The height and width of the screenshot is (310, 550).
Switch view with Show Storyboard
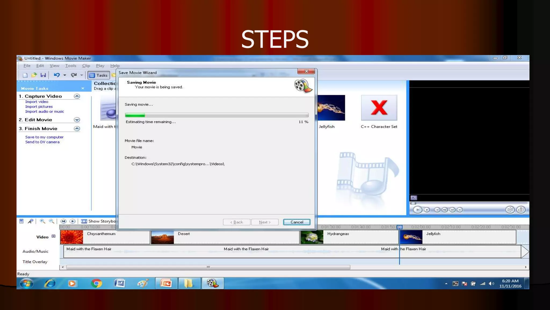99,221
